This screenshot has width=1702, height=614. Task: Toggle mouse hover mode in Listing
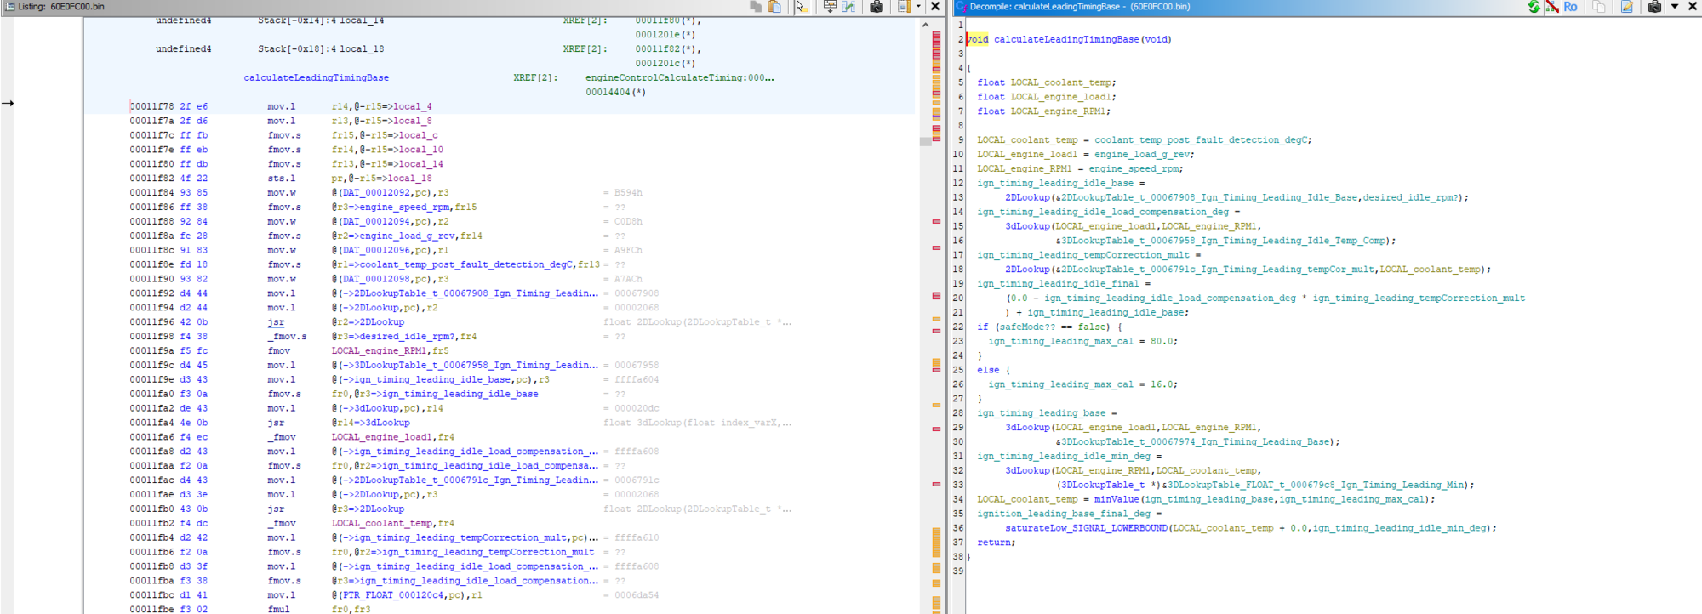pos(801,7)
